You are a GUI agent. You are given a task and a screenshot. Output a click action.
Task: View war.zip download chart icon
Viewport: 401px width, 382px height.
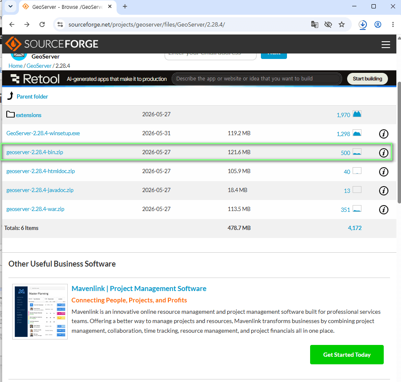point(357,208)
